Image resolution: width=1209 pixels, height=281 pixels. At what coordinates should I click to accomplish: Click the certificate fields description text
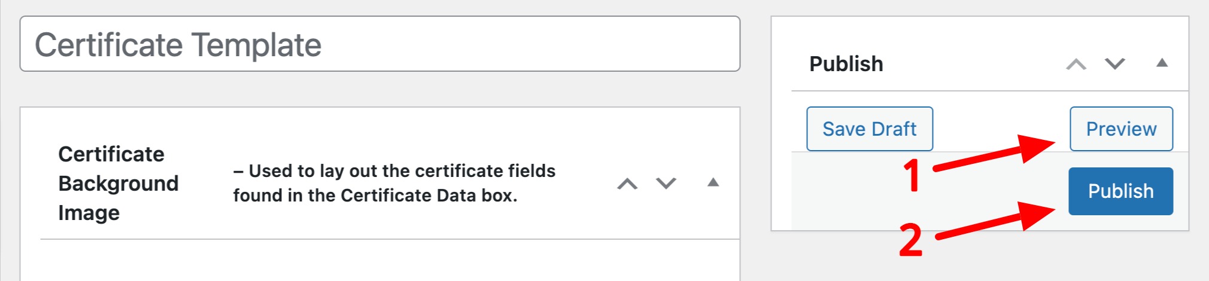pos(394,183)
